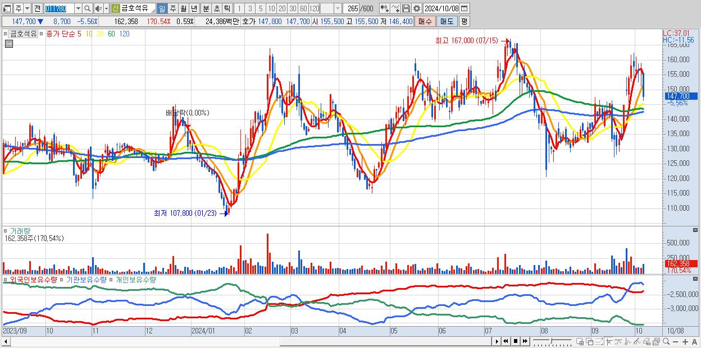Click the moving average 120 legend
Viewport: 701px width, 348px height.
pos(124,34)
